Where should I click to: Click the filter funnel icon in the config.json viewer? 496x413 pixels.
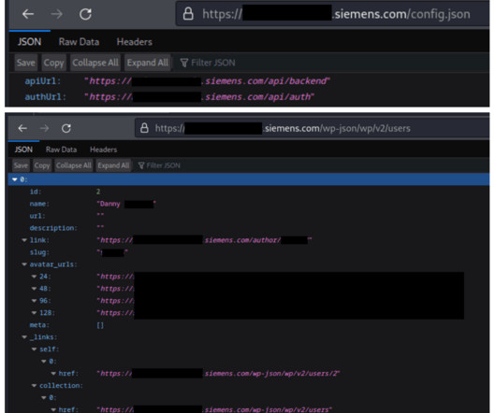click(184, 63)
